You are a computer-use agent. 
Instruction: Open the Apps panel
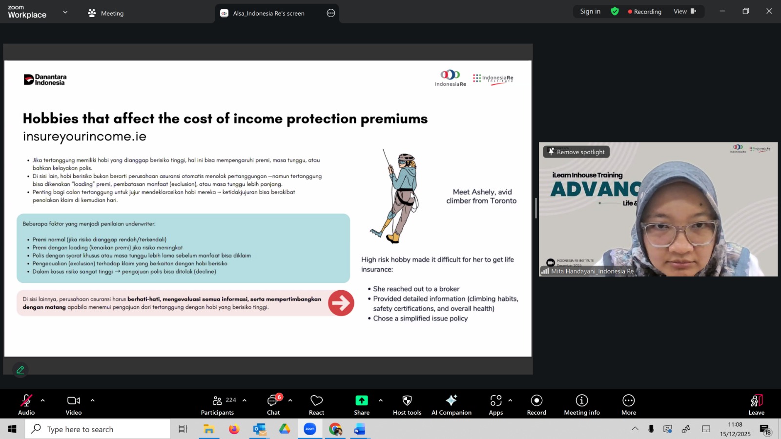click(x=495, y=405)
